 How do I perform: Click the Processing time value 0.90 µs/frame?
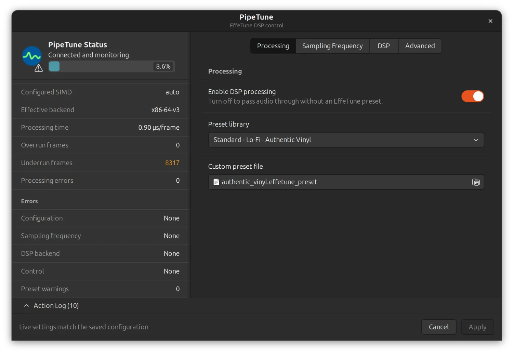[x=159, y=128]
